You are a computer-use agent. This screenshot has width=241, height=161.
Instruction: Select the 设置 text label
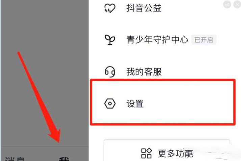pyautogui.click(x=135, y=104)
